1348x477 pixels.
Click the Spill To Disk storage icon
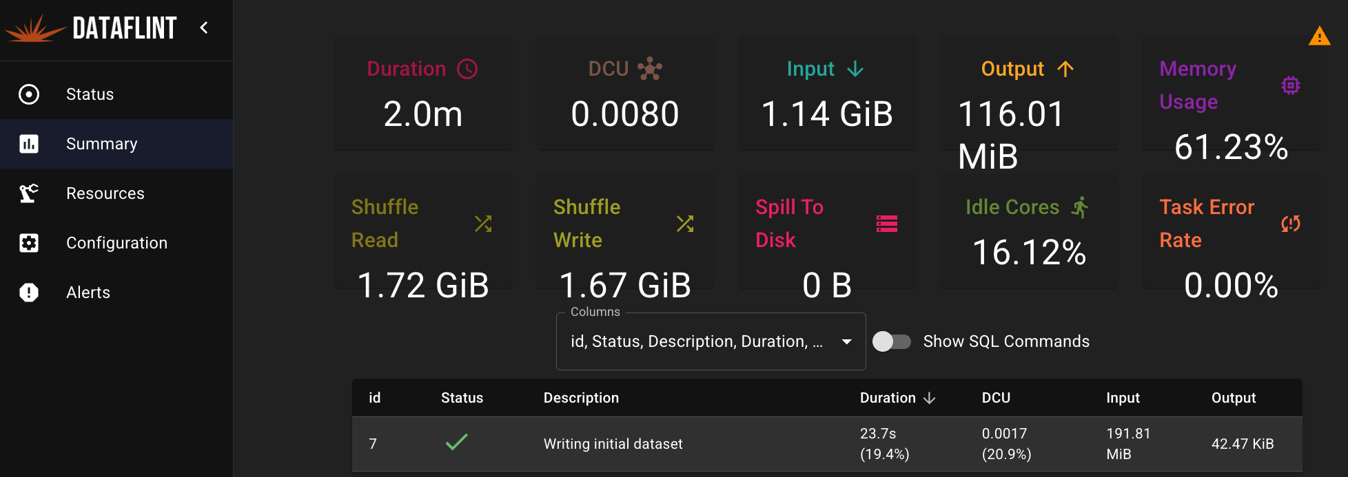tap(886, 224)
